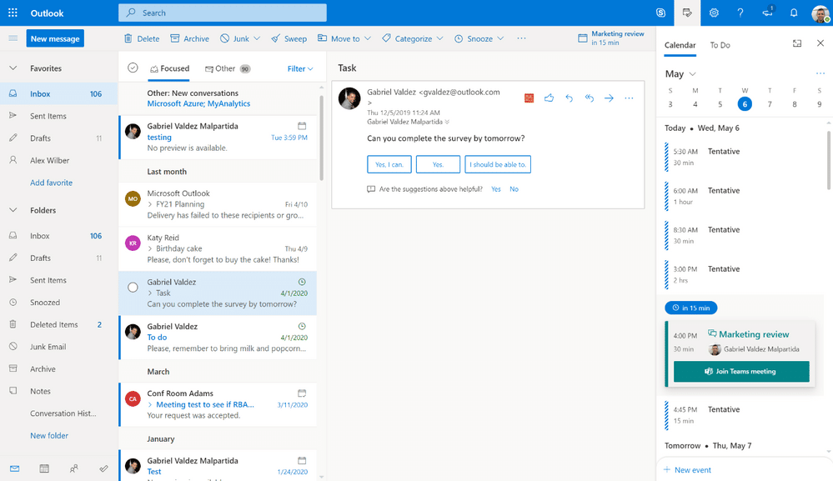Screen dimensions: 833x481
Task: Open Skype from the top bar
Action: (x=661, y=13)
